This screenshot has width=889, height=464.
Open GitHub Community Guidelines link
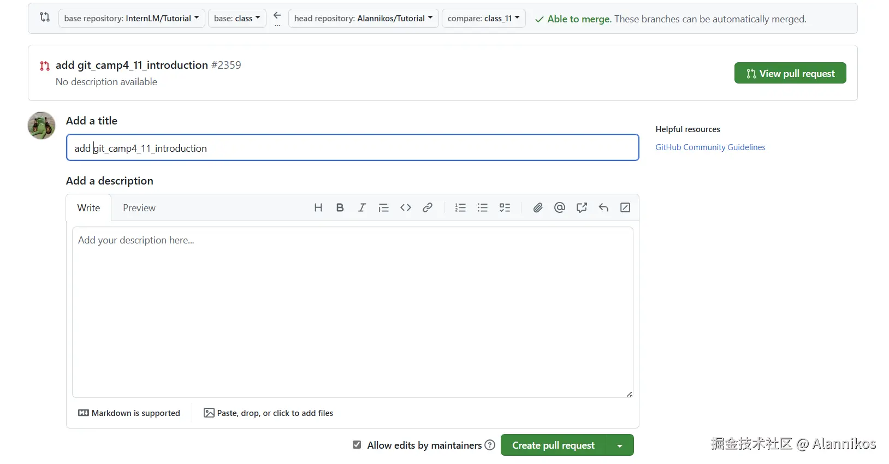click(x=710, y=147)
